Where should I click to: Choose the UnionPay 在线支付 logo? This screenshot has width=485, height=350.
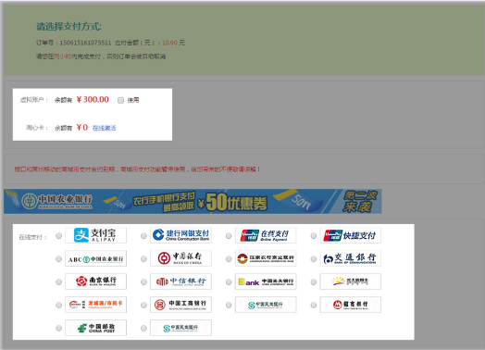coord(266,235)
